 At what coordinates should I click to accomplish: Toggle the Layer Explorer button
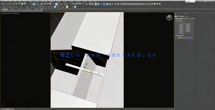click(x=92, y=4)
